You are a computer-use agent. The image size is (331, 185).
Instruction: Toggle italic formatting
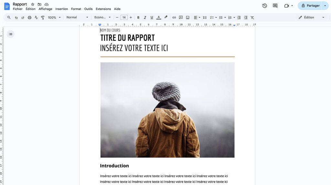tap(145, 17)
